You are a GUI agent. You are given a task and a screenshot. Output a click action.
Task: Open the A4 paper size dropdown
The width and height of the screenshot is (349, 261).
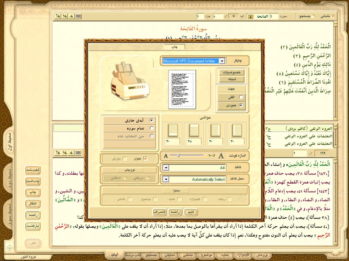pyautogui.click(x=166, y=168)
